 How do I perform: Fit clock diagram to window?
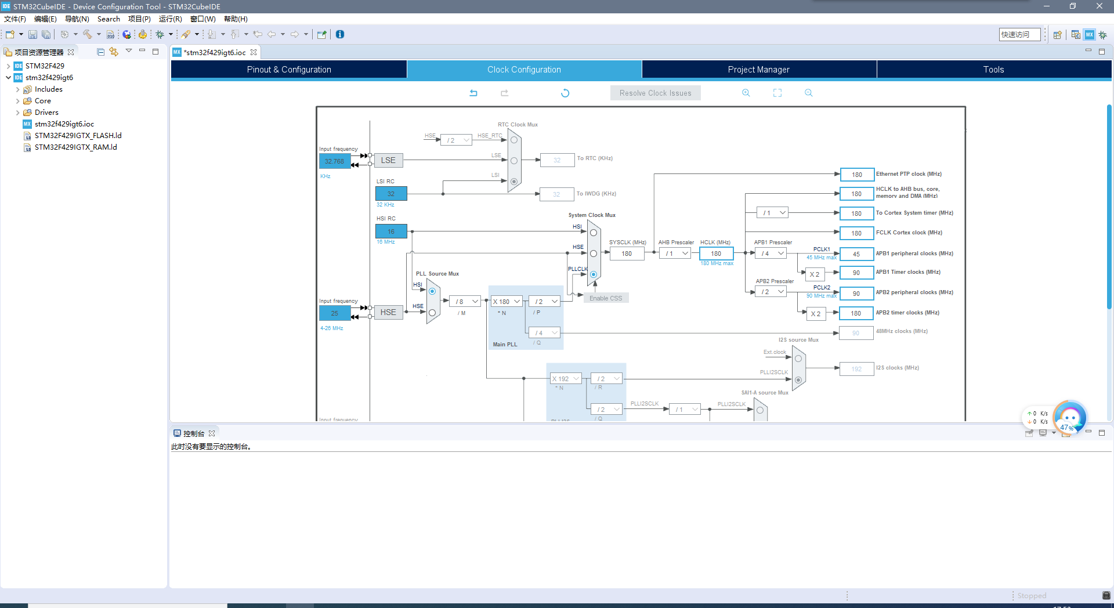pos(777,93)
